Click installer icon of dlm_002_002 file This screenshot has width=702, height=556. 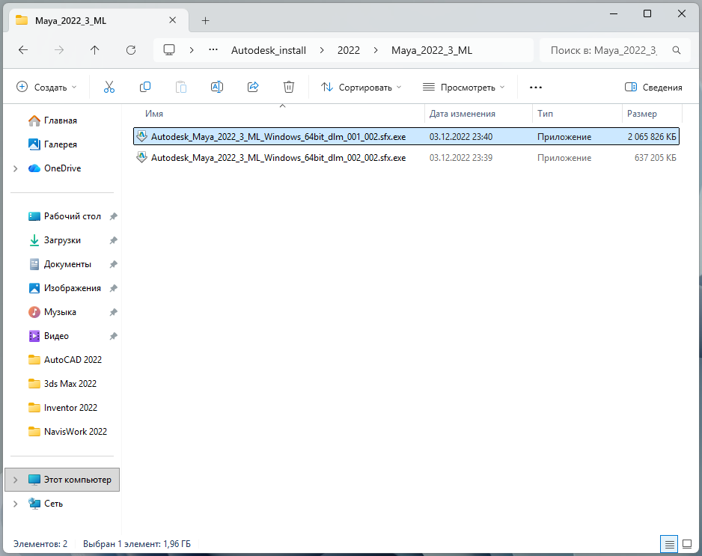click(142, 157)
